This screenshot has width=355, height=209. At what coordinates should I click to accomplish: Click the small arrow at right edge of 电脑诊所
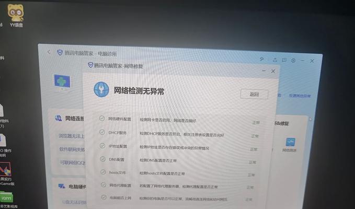pos(311,119)
